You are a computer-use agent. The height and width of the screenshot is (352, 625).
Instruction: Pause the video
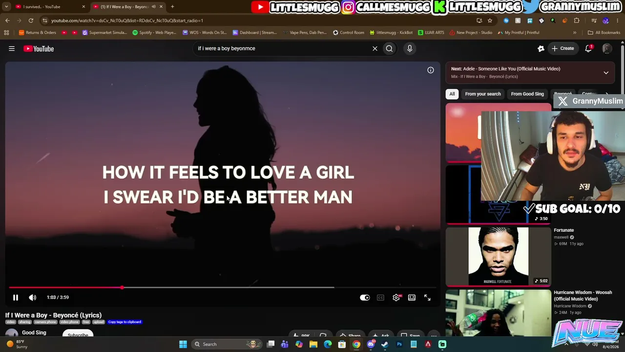(16, 297)
